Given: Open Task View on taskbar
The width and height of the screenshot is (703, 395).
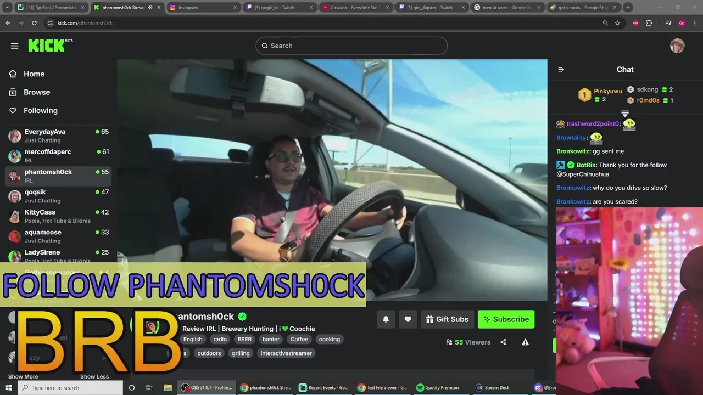Looking at the screenshot, I should (149, 388).
